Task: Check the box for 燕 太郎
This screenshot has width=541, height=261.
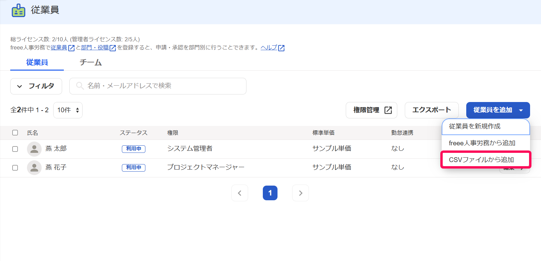Action: click(x=15, y=149)
